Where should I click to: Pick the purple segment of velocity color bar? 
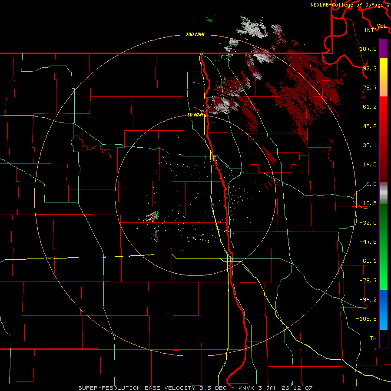384,48
